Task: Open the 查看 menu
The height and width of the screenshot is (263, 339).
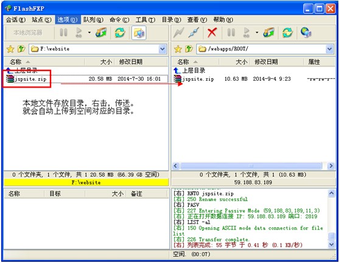Action: 197,20
